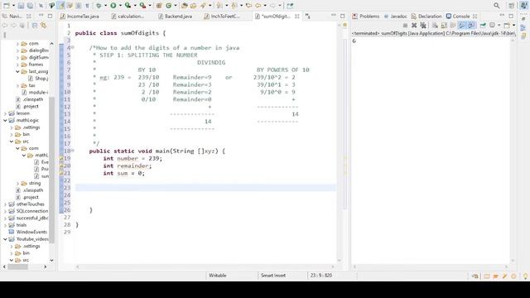This screenshot has width=530, height=298.
Task: Toggle Link with Editor in Navigator
Action: [43, 25]
